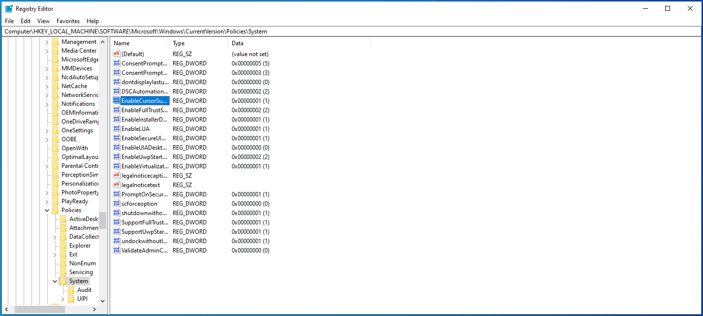The width and height of the screenshot is (703, 316).
Task: Select the Notifications key in tree
Action: pos(78,104)
